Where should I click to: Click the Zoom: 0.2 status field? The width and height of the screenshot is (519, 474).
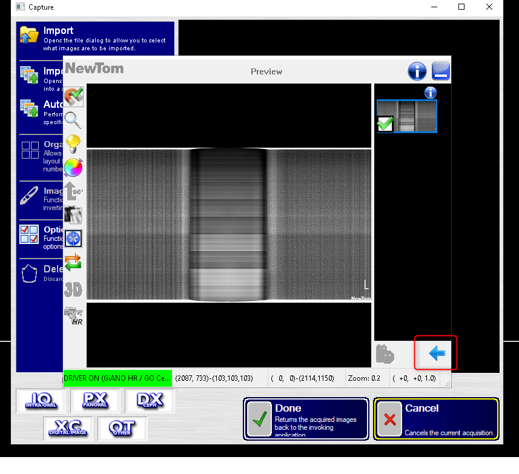coord(364,378)
